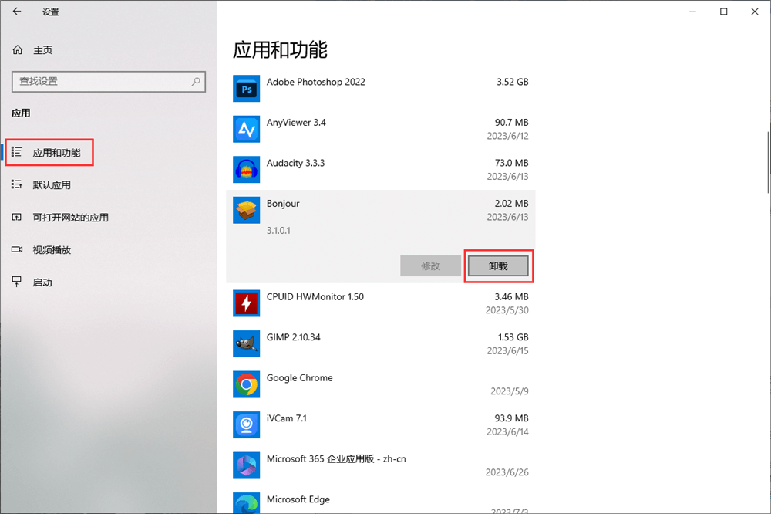Open 视频播放 settings page

(x=51, y=250)
